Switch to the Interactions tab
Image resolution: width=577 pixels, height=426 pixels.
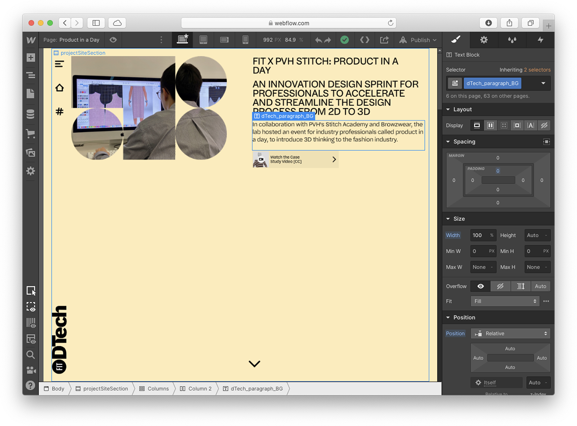click(541, 40)
